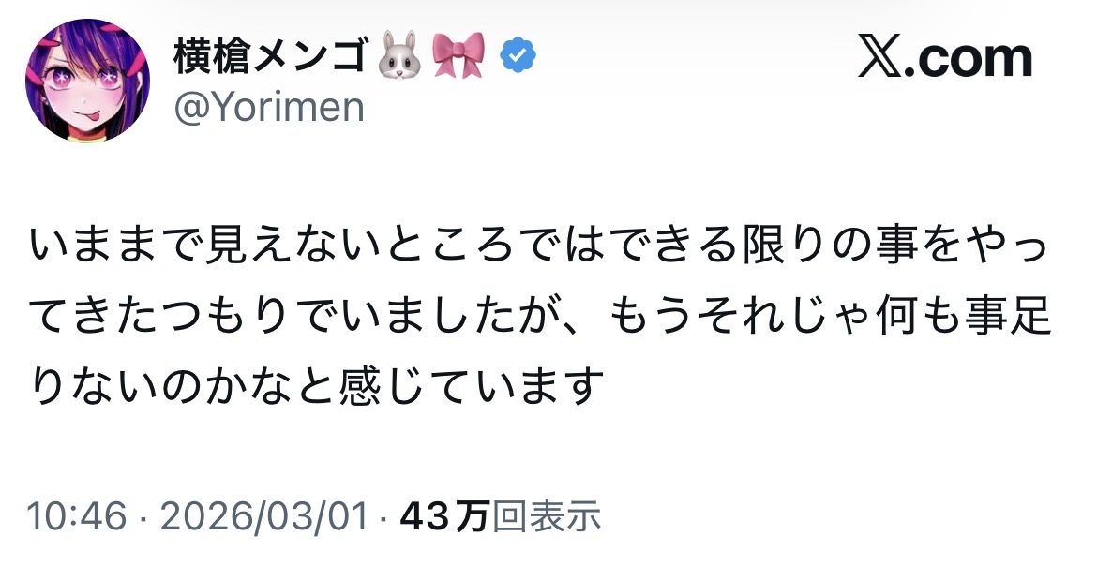This screenshot has width=1097, height=566.
Task: Click the tweet's last line starting りない
Action: [315, 387]
